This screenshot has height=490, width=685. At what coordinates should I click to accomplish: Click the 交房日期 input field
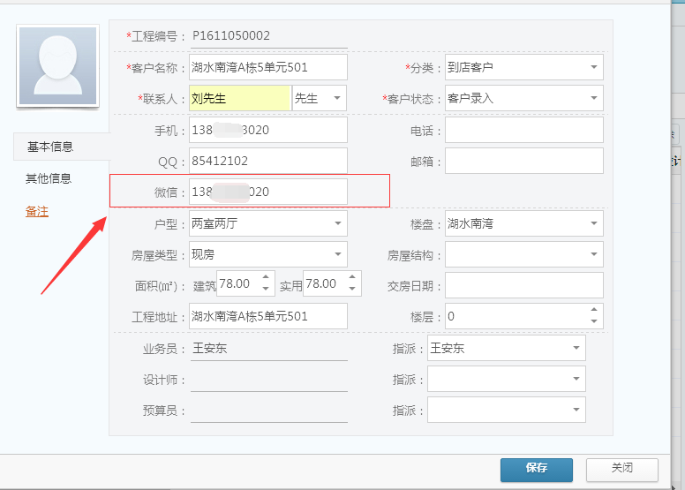coord(523,285)
